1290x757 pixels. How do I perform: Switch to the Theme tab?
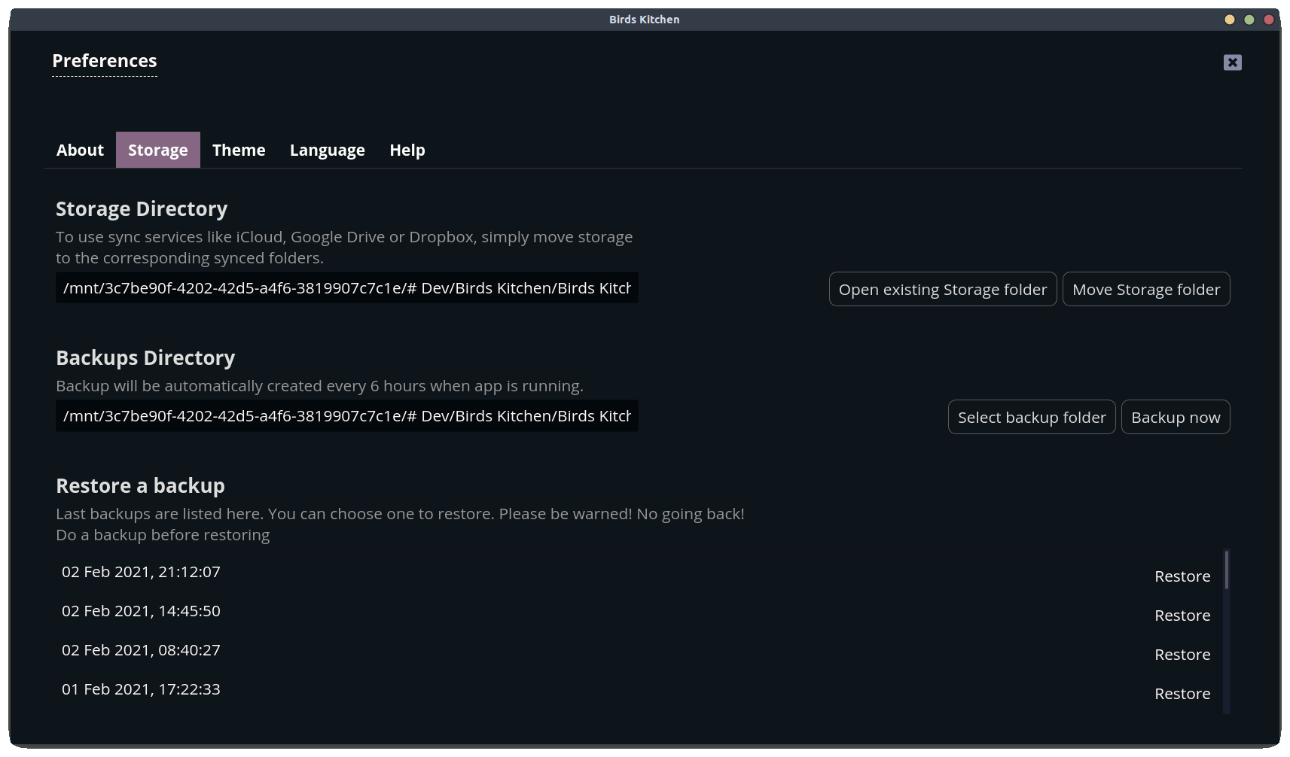[239, 150]
